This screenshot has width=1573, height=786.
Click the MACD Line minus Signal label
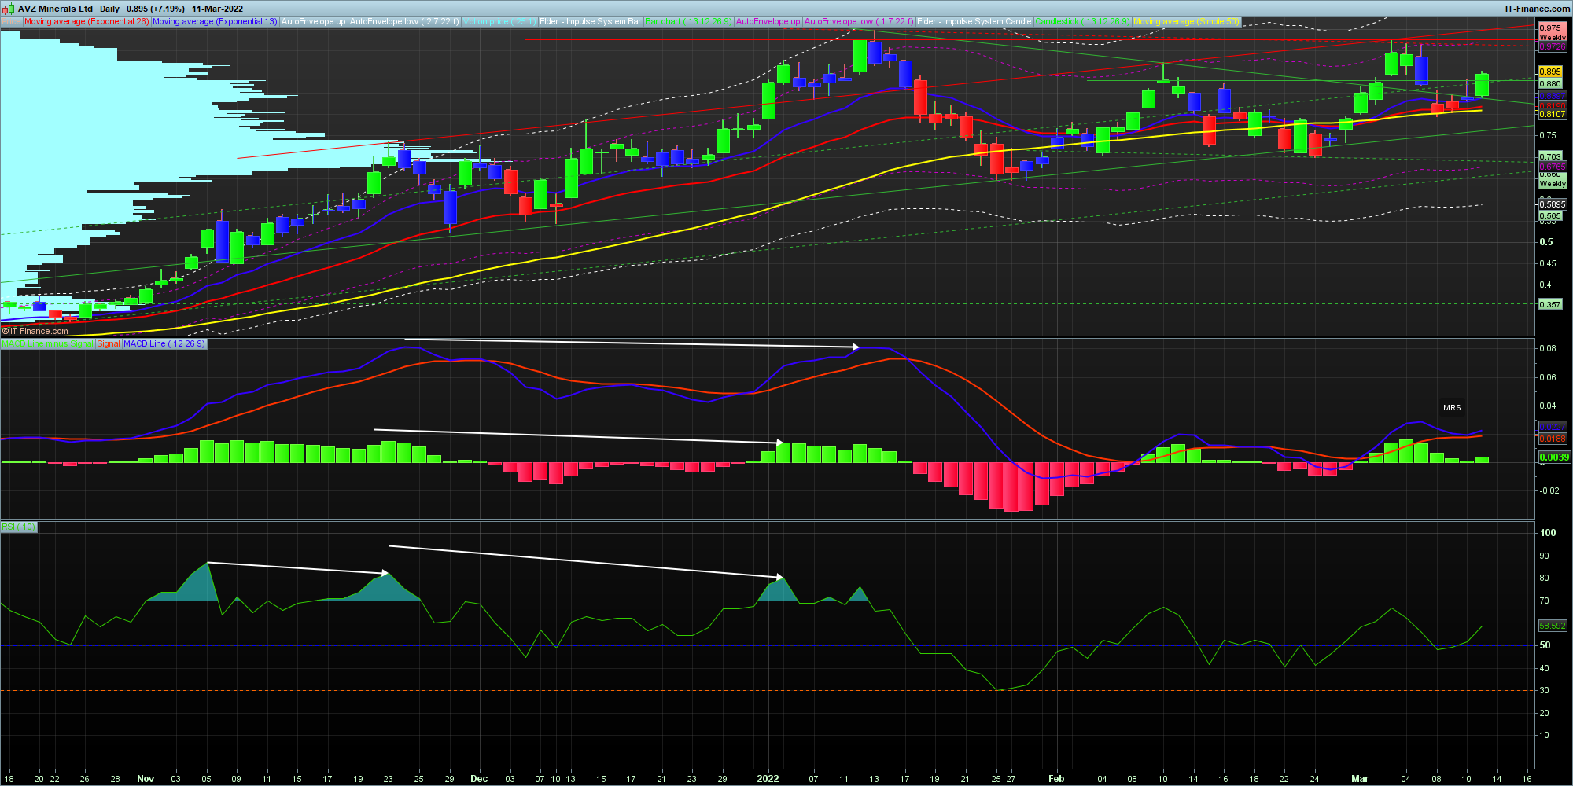[x=47, y=343]
